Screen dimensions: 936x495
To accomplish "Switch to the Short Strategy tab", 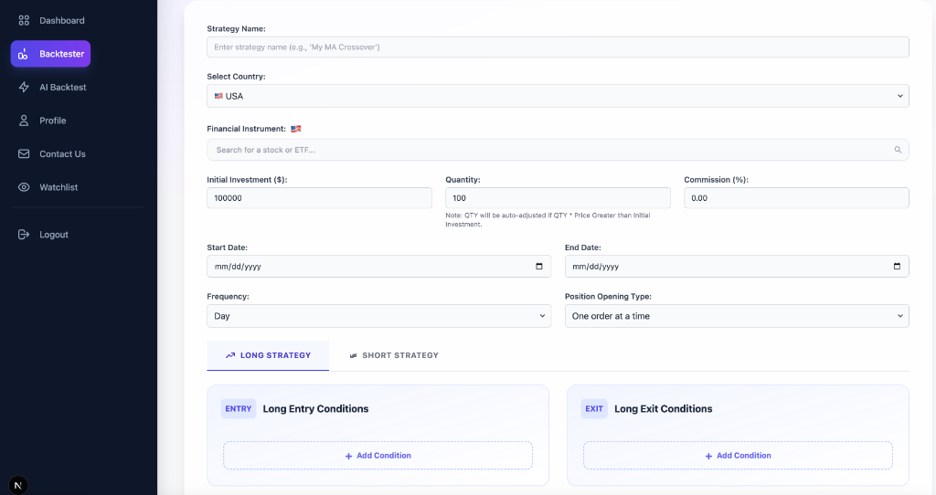I will click(394, 355).
